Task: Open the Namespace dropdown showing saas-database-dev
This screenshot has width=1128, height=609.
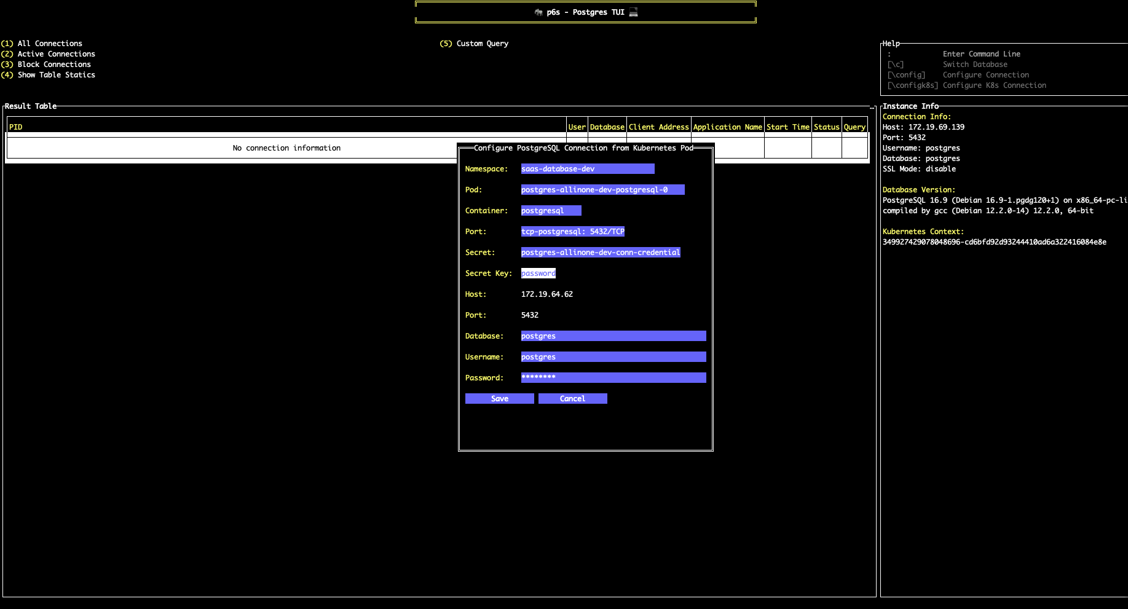Action: tap(588, 169)
